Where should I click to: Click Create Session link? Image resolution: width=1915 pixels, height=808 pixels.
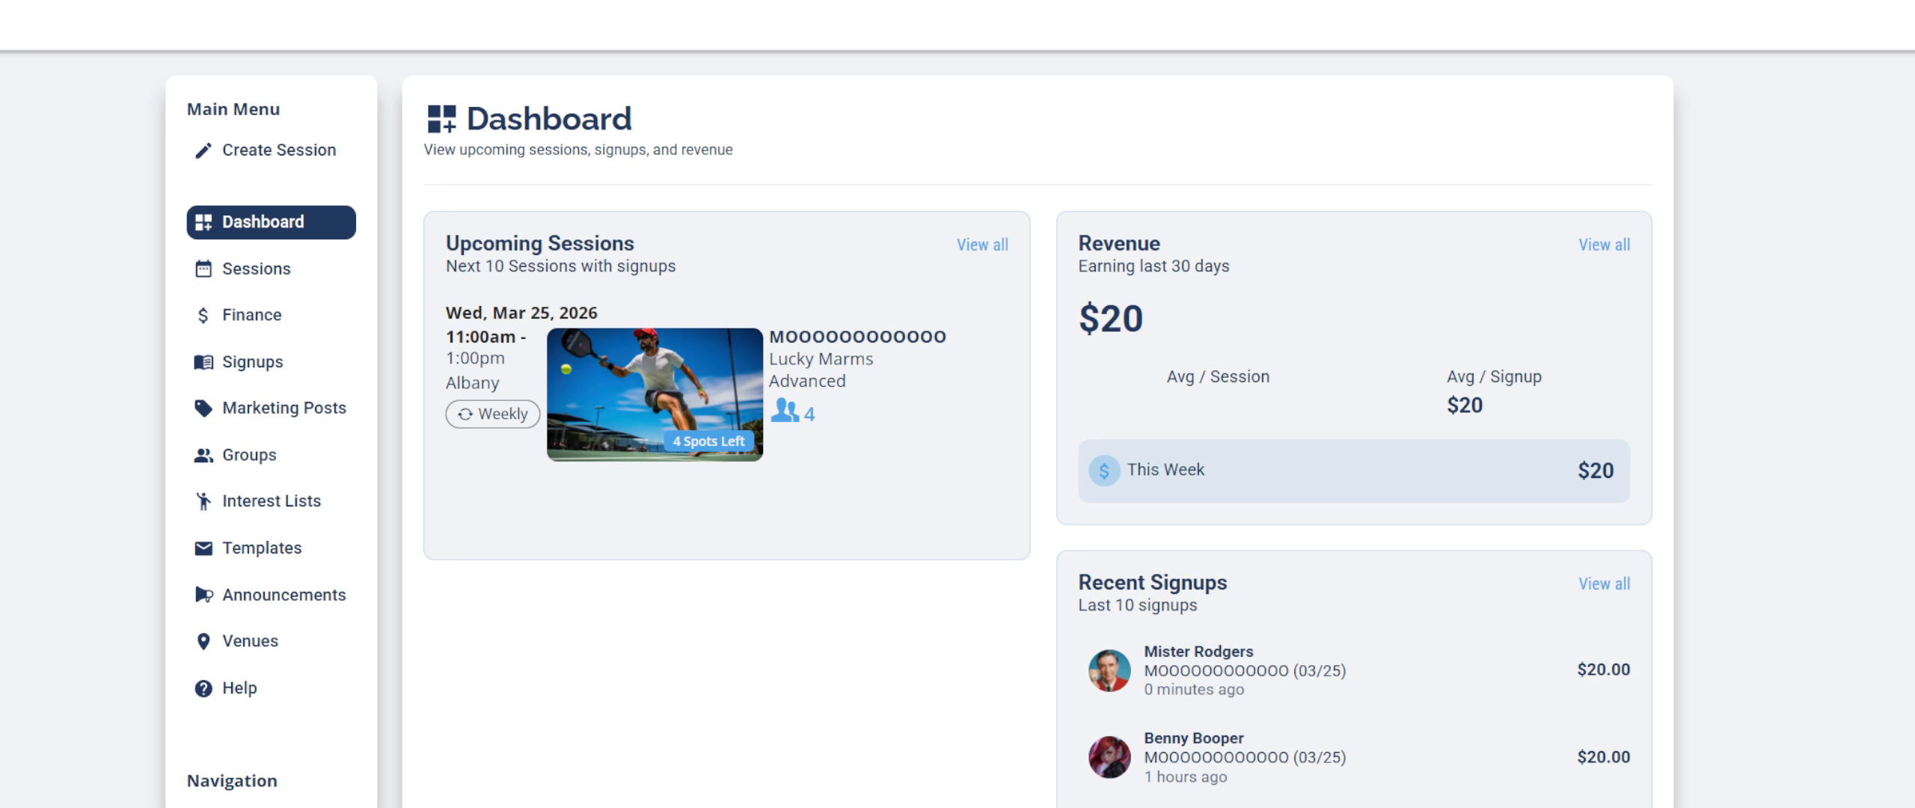271,150
